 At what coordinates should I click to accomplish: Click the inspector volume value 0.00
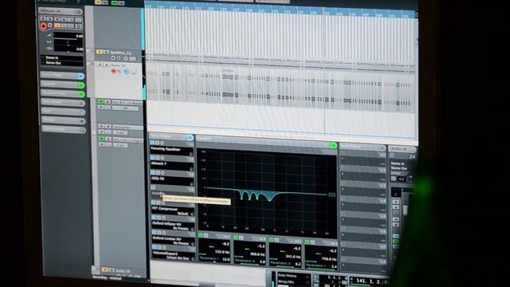coord(80,36)
